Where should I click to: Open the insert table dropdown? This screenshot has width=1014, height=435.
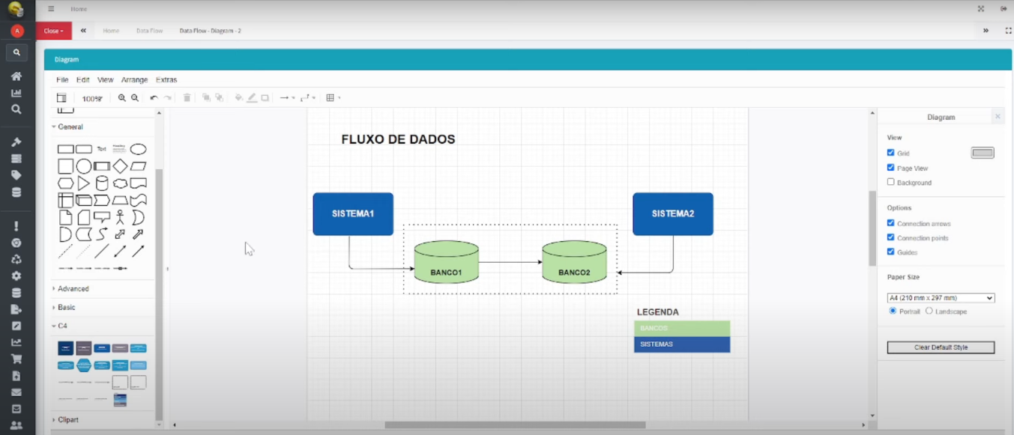click(334, 98)
